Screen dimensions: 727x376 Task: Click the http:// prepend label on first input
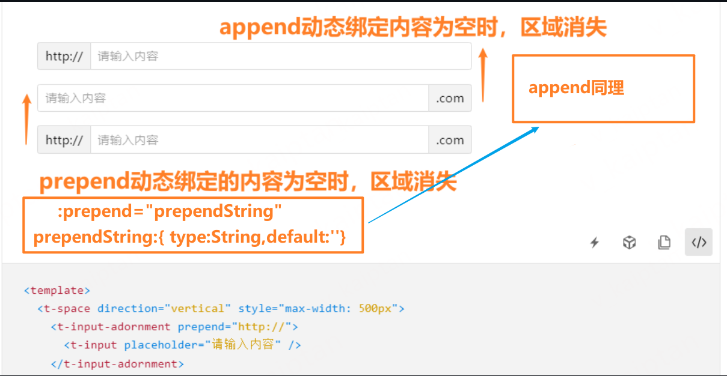point(64,56)
